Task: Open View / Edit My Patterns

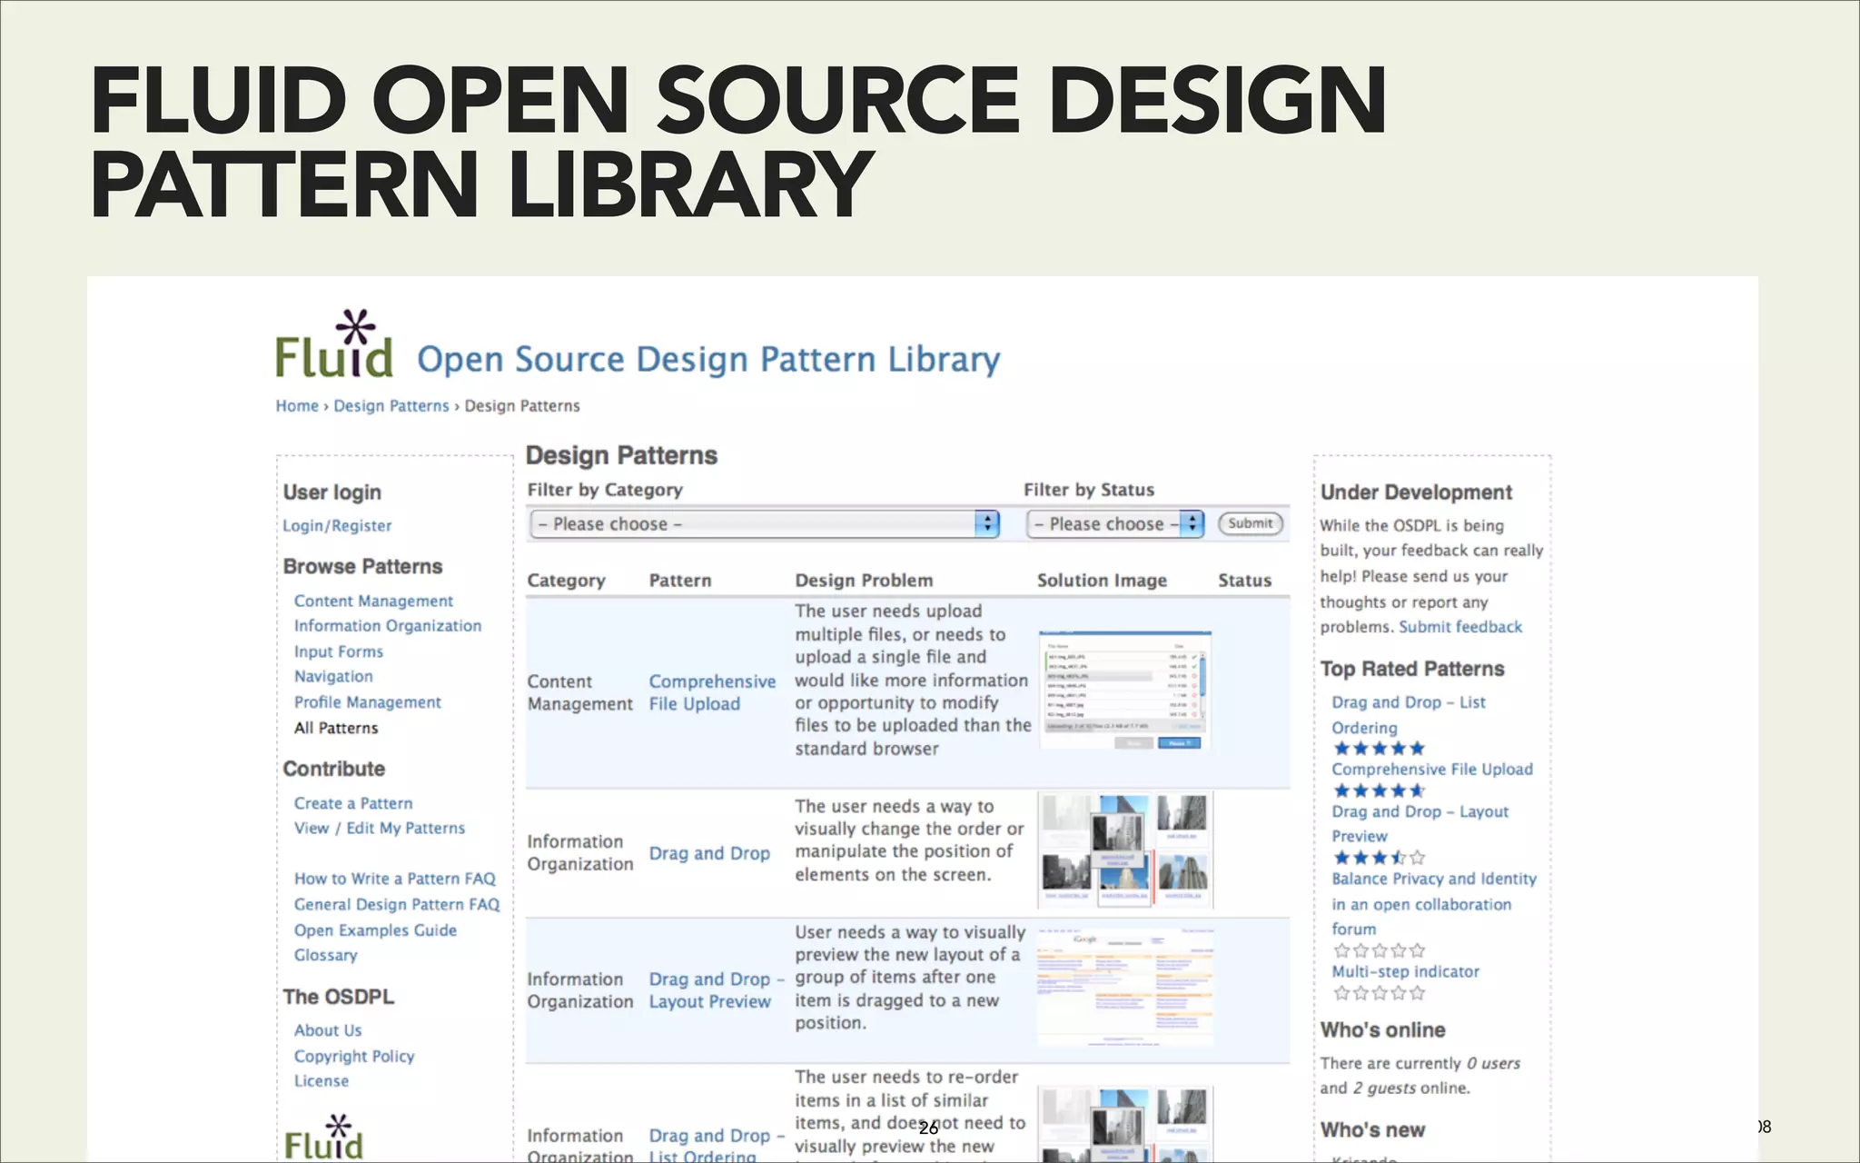Action: (x=380, y=828)
